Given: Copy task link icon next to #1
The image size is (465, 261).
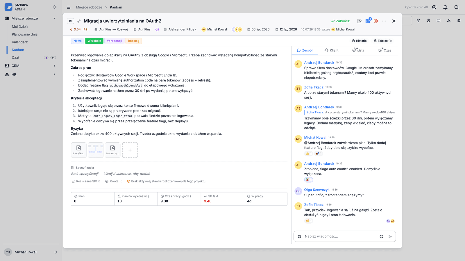Looking at the screenshot, I should point(79,21).
